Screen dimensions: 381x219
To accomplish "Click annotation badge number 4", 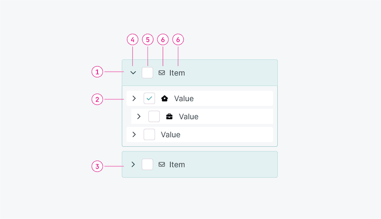I will point(133,40).
